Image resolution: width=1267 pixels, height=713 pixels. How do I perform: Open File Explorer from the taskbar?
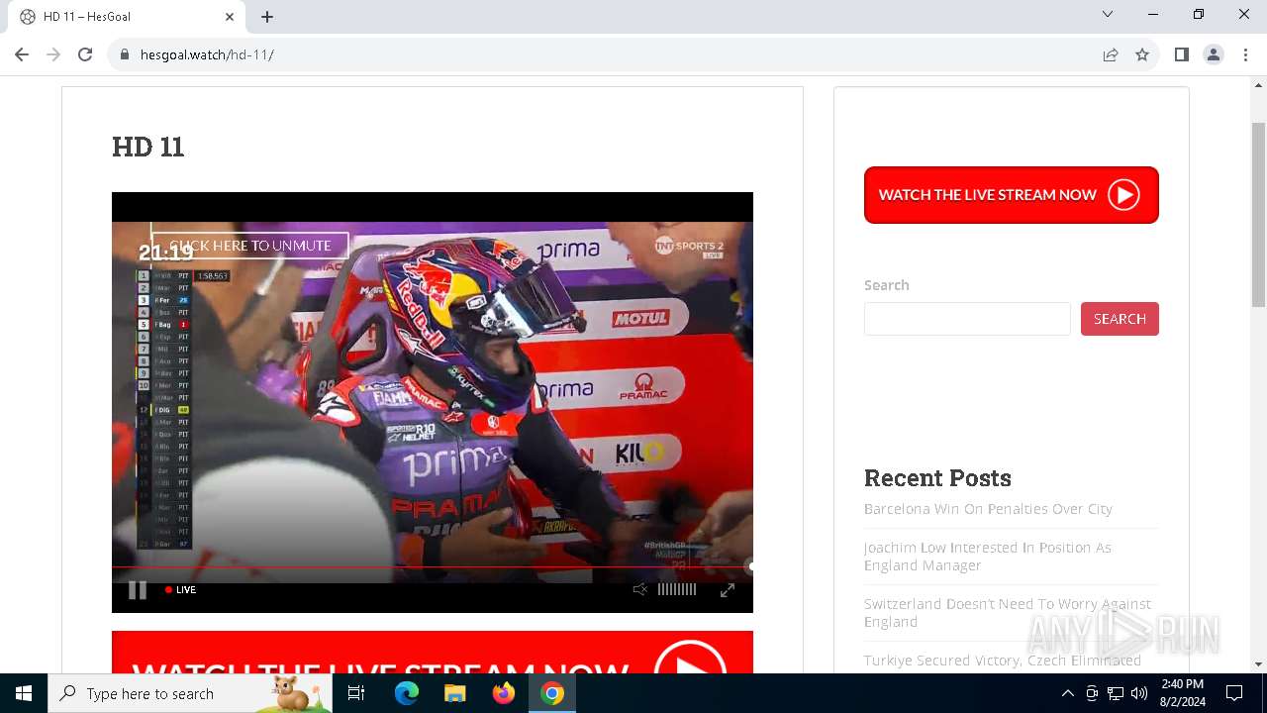point(454,693)
